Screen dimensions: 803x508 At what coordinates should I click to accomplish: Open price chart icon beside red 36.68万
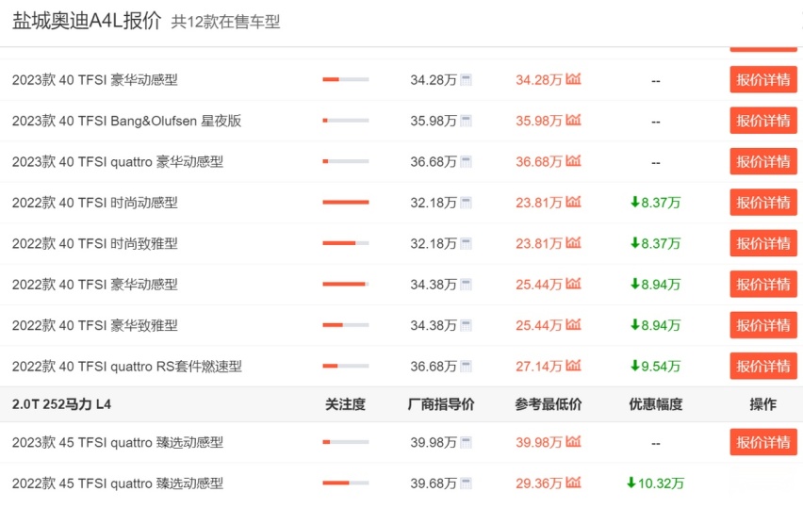coord(574,161)
